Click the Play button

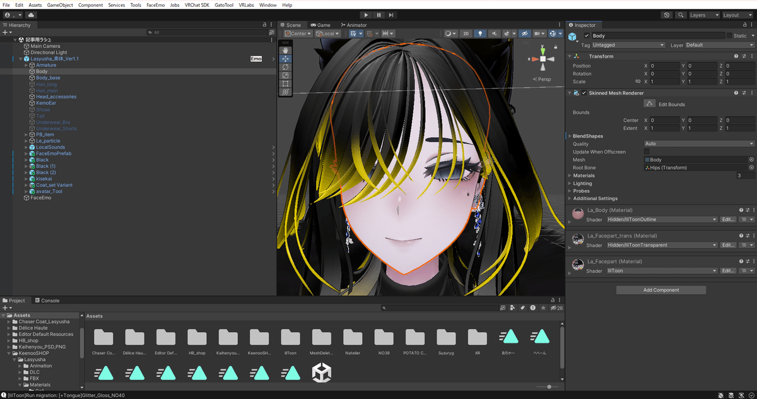click(x=366, y=15)
